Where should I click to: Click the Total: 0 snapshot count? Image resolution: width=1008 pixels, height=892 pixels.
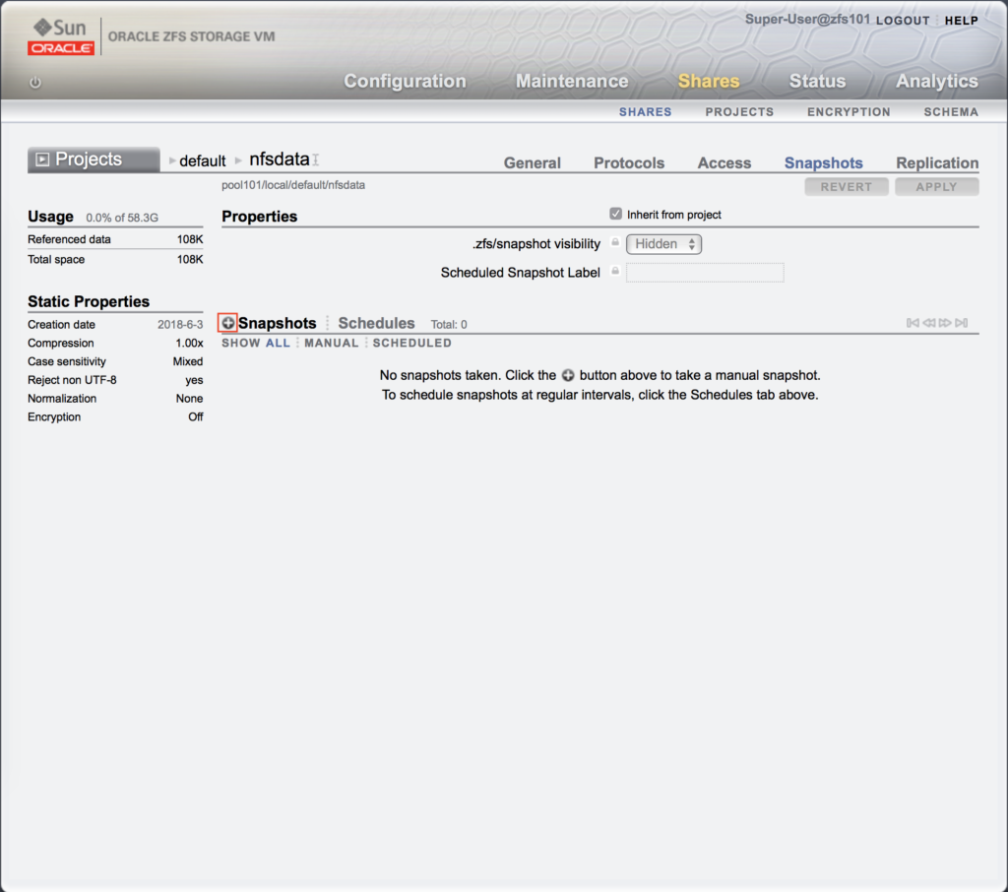(x=449, y=325)
